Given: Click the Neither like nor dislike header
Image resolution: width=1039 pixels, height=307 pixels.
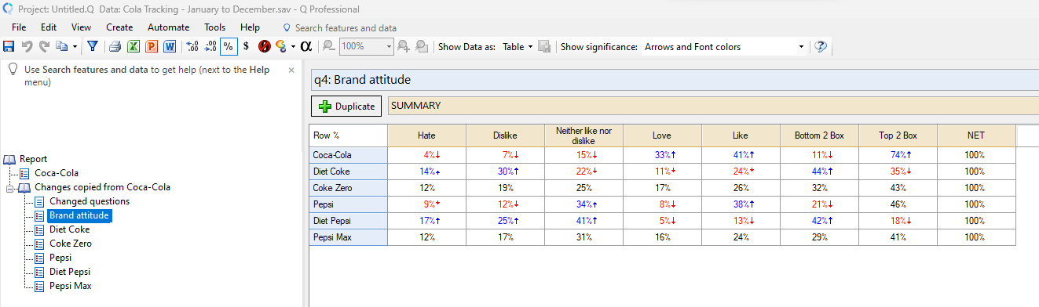Looking at the screenshot, I should click(x=584, y=135).
